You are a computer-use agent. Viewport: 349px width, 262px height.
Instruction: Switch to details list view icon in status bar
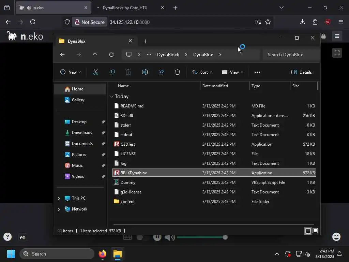[x=308, y=231]
